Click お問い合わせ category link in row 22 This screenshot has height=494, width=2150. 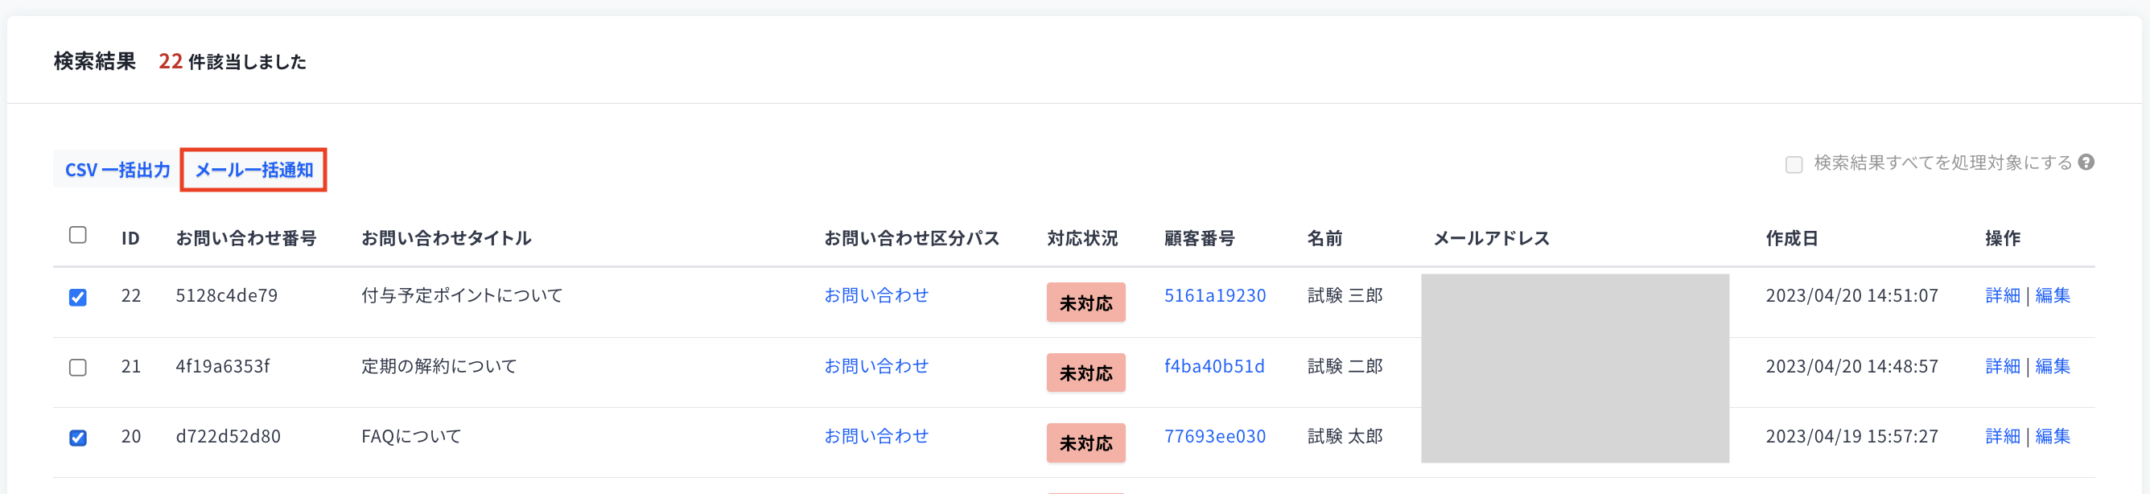click(x=875, y=295)
